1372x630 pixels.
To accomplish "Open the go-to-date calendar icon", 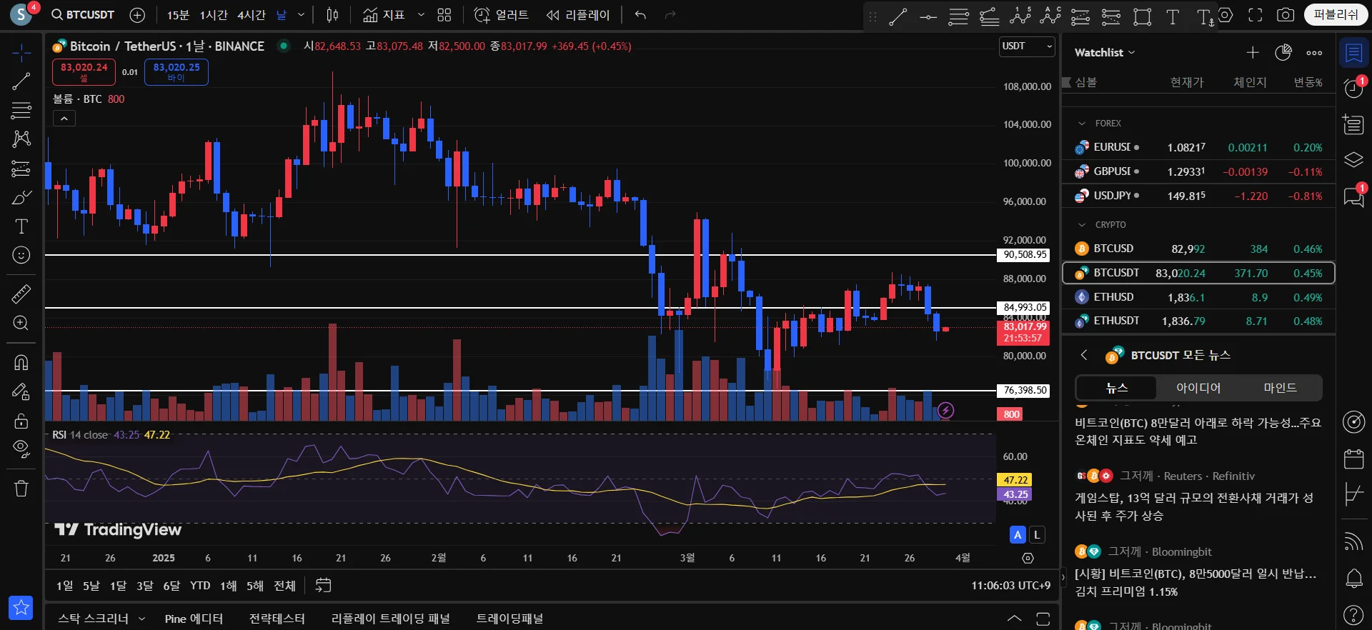I will [x=323, y=586].
